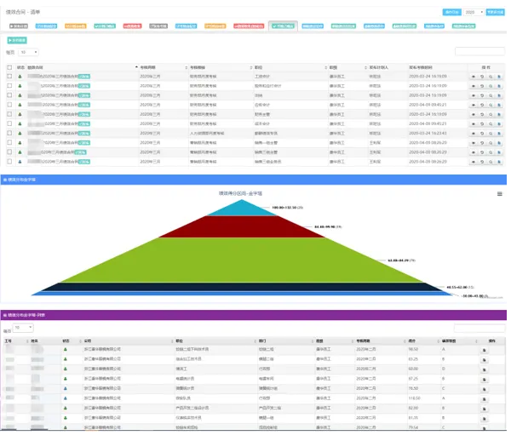The image size is (511, 435).
Task: Click the chart hamburger menu icon
Action: tap(500, 194)
